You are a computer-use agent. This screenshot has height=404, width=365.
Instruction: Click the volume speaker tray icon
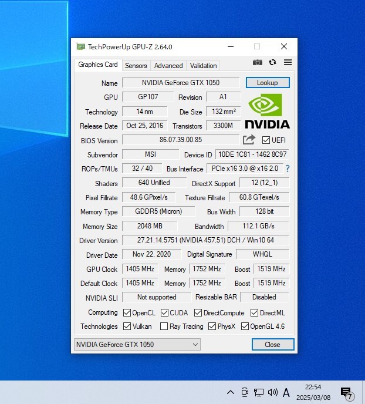[x=272, y=392]
